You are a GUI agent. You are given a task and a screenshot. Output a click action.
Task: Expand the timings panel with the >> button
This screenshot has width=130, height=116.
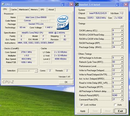122,26
